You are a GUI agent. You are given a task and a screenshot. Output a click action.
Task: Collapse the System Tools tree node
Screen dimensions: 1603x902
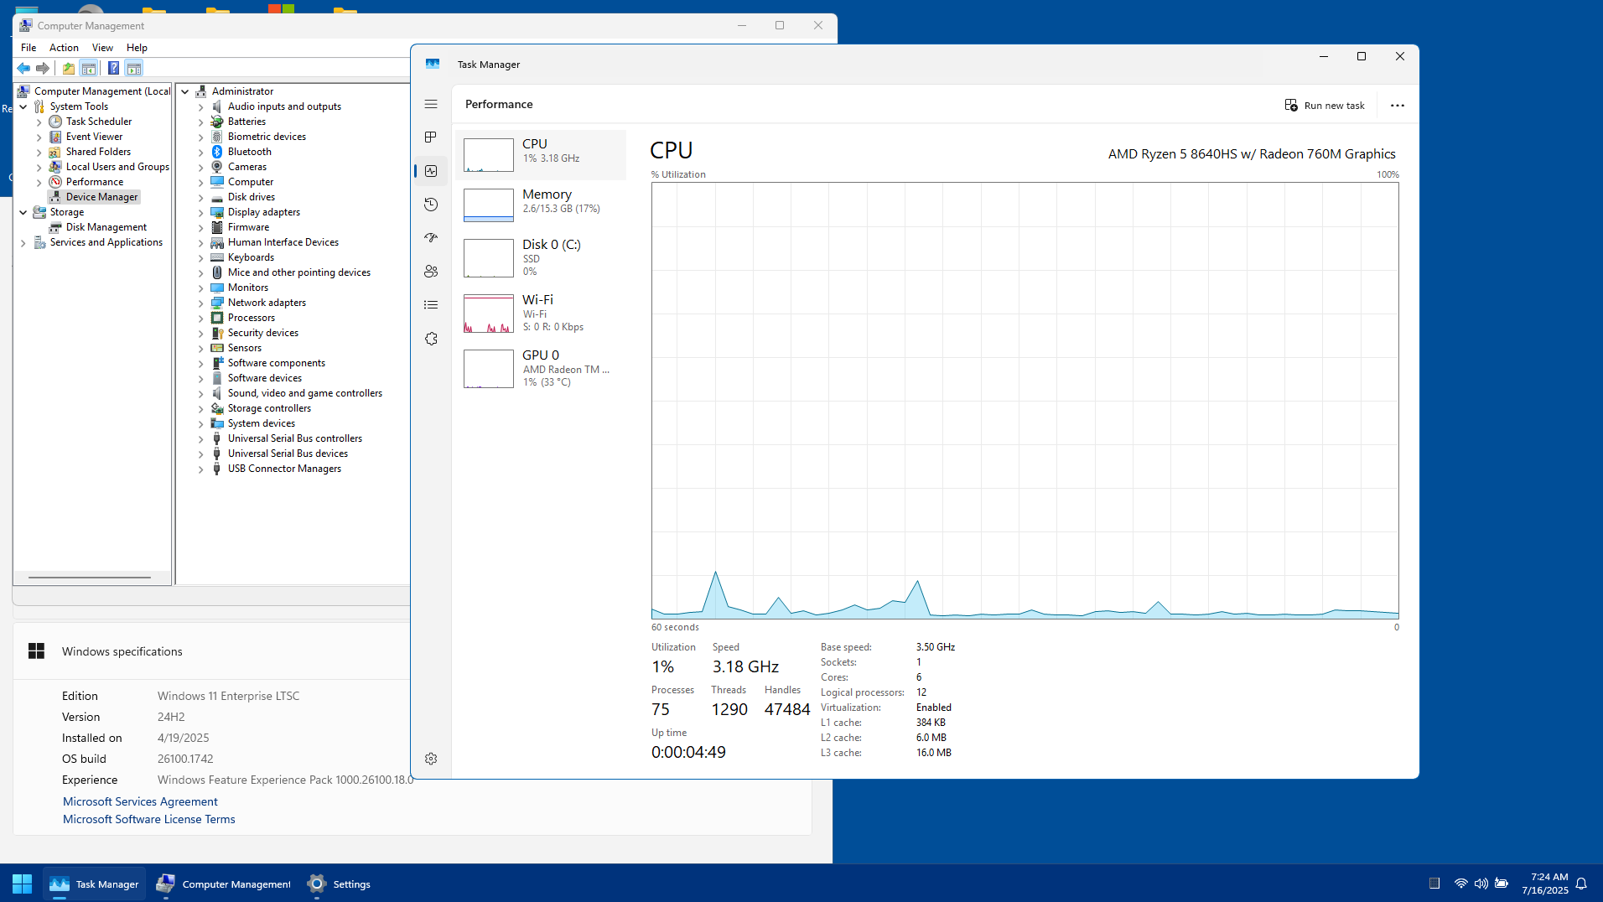pyautogui.click(x=23, y=106)
